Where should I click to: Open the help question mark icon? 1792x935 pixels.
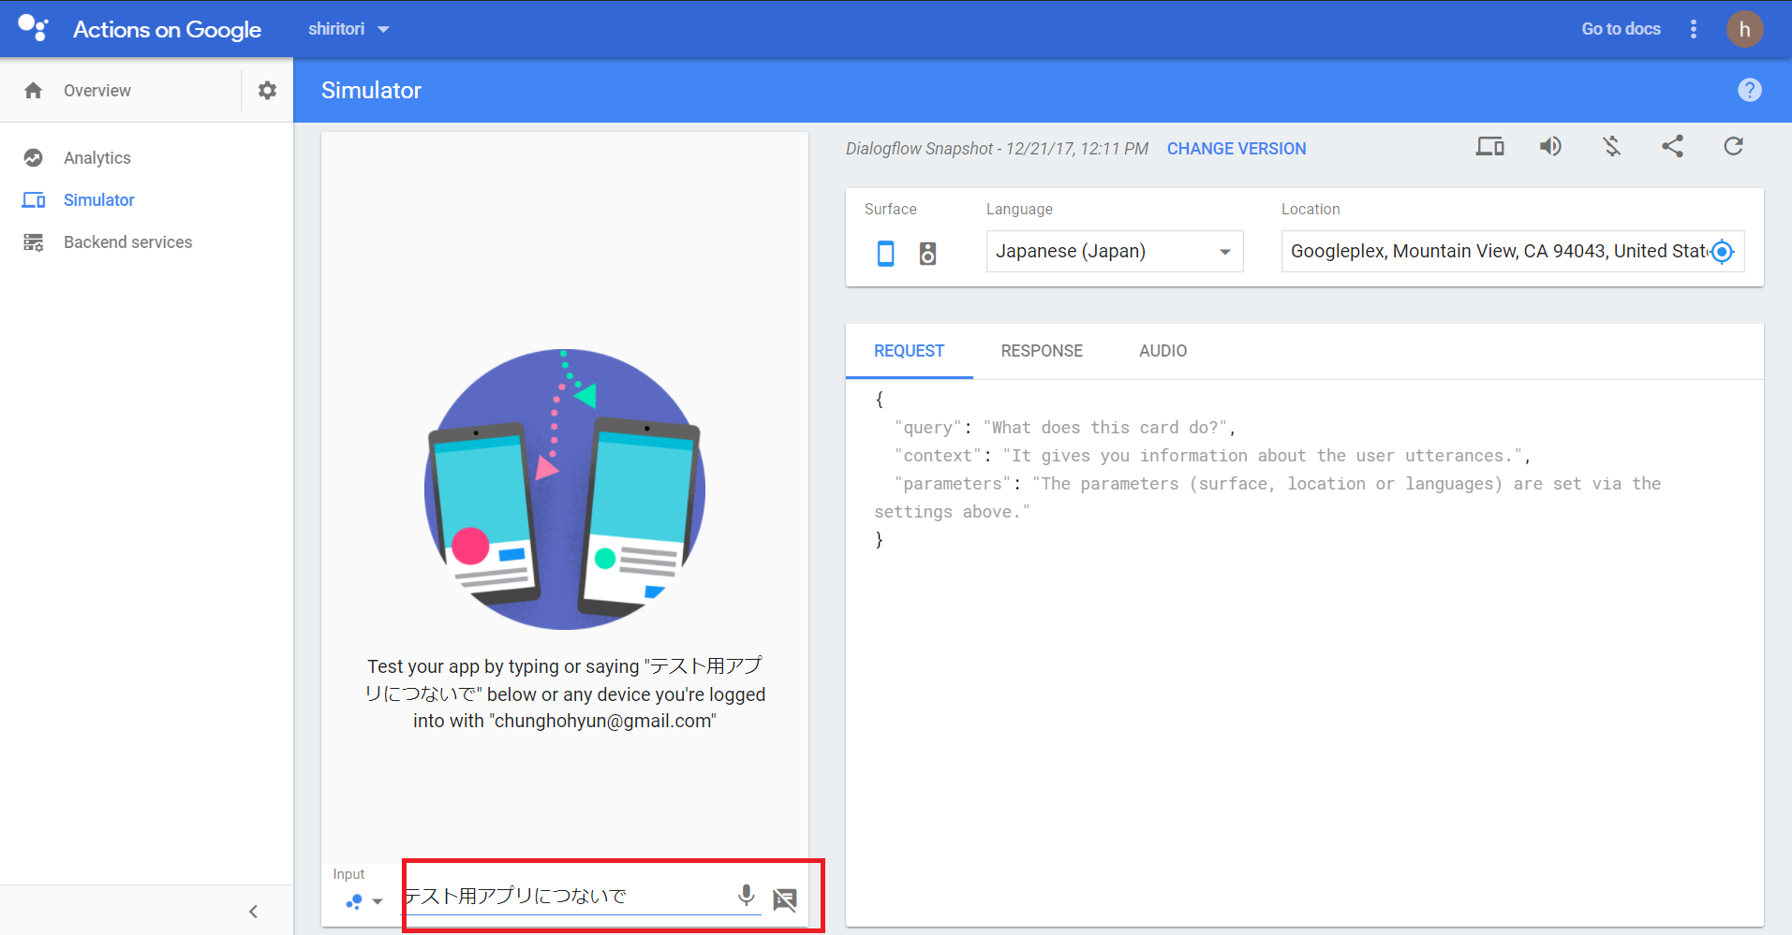[1749, 90]
